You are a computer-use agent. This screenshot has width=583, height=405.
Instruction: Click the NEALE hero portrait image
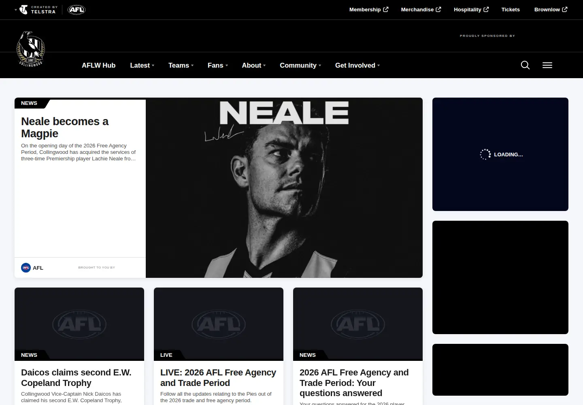[284, 188]
